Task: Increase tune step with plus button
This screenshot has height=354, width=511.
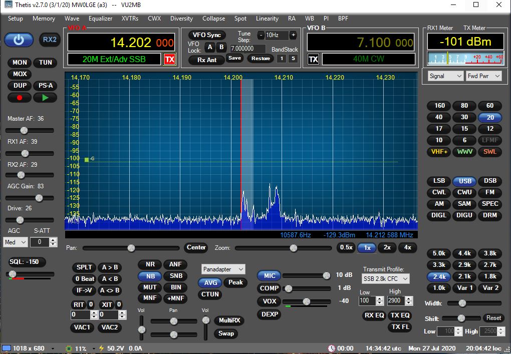Action: click(293, 35)
